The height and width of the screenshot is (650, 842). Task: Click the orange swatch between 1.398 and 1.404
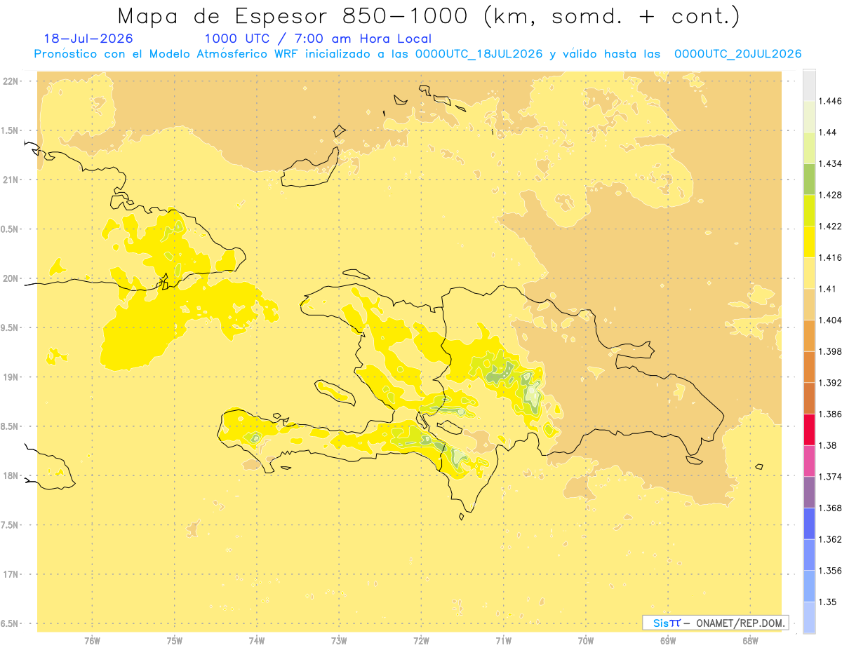point(809,335)
